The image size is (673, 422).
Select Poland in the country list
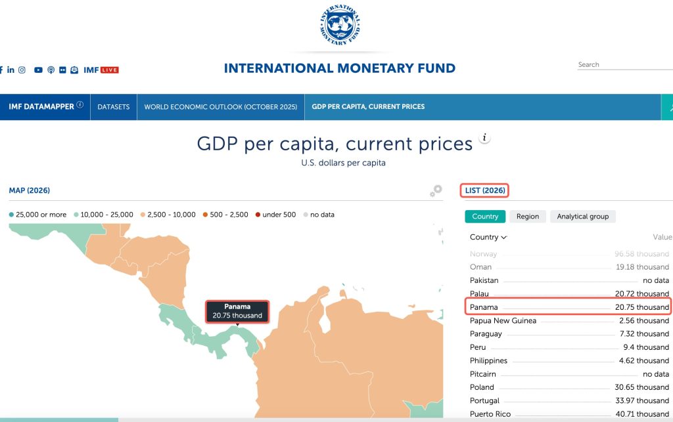pos(482,387)
